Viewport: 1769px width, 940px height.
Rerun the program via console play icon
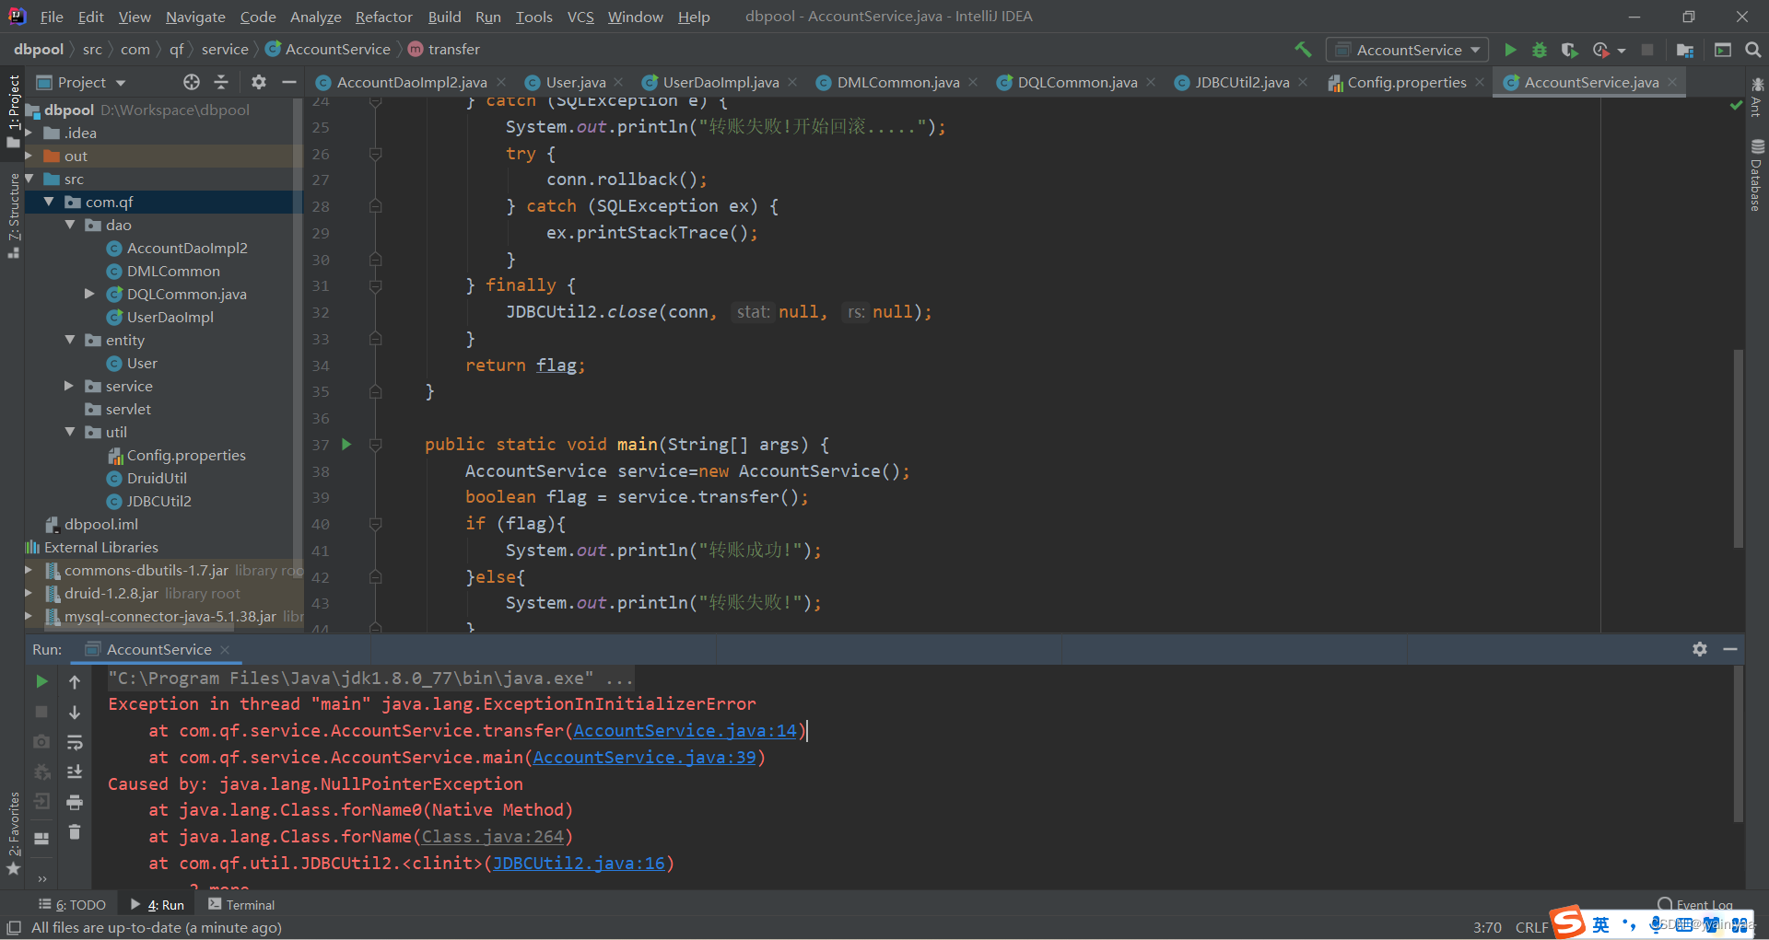(x=41, y=681)
